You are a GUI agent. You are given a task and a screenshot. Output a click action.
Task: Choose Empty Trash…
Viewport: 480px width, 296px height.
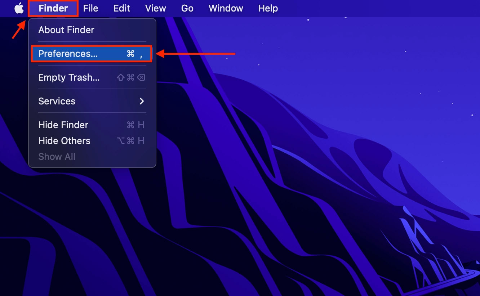tap(92, 77)
